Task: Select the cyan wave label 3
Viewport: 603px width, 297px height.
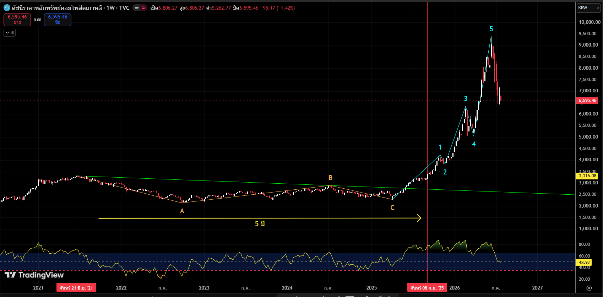Action: [466, 98]
